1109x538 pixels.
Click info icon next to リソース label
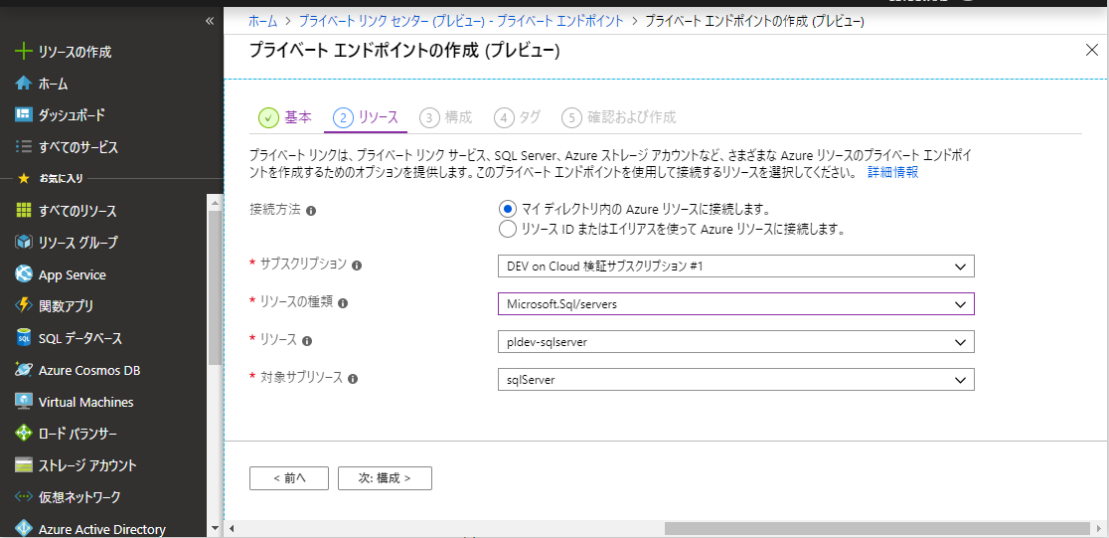tap(307, 341)
